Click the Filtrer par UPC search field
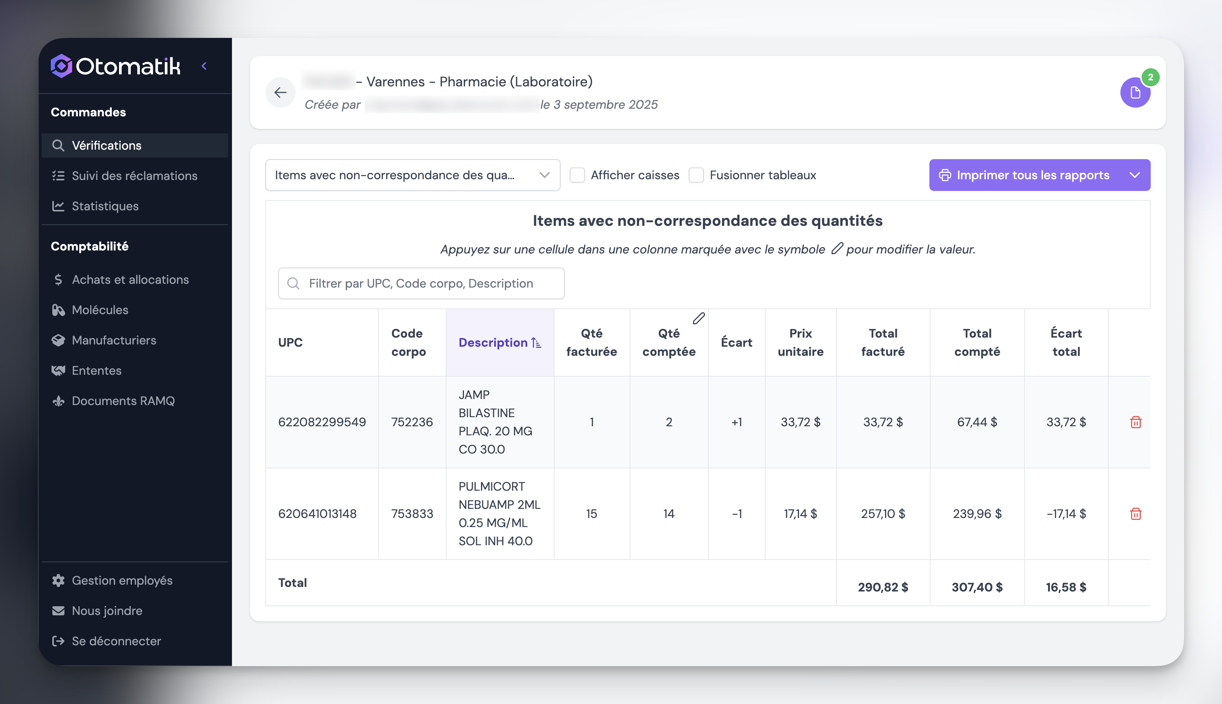This screenshot has height=704, width=1222. click(421, 283)
